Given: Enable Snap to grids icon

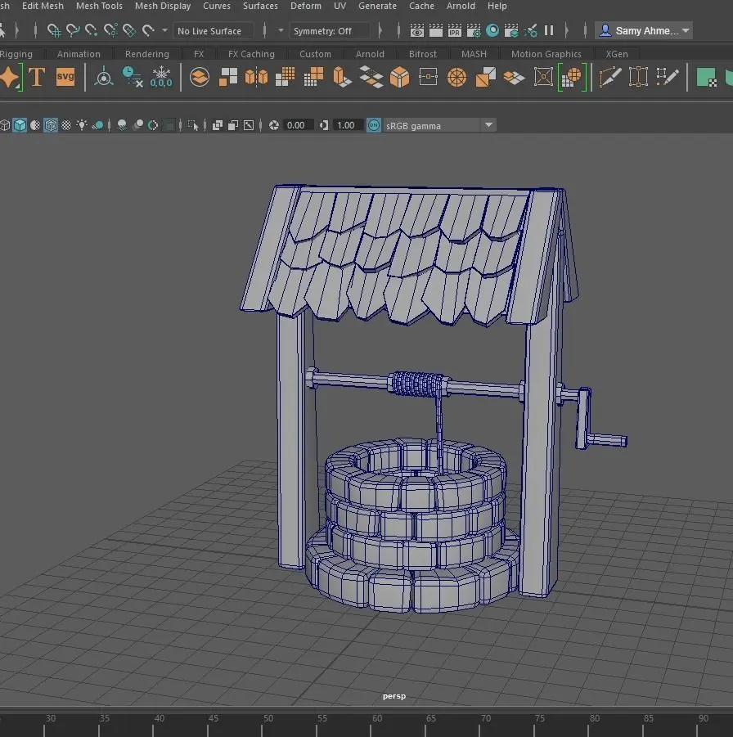Looking at the screenshot, I should coord(54,31).
